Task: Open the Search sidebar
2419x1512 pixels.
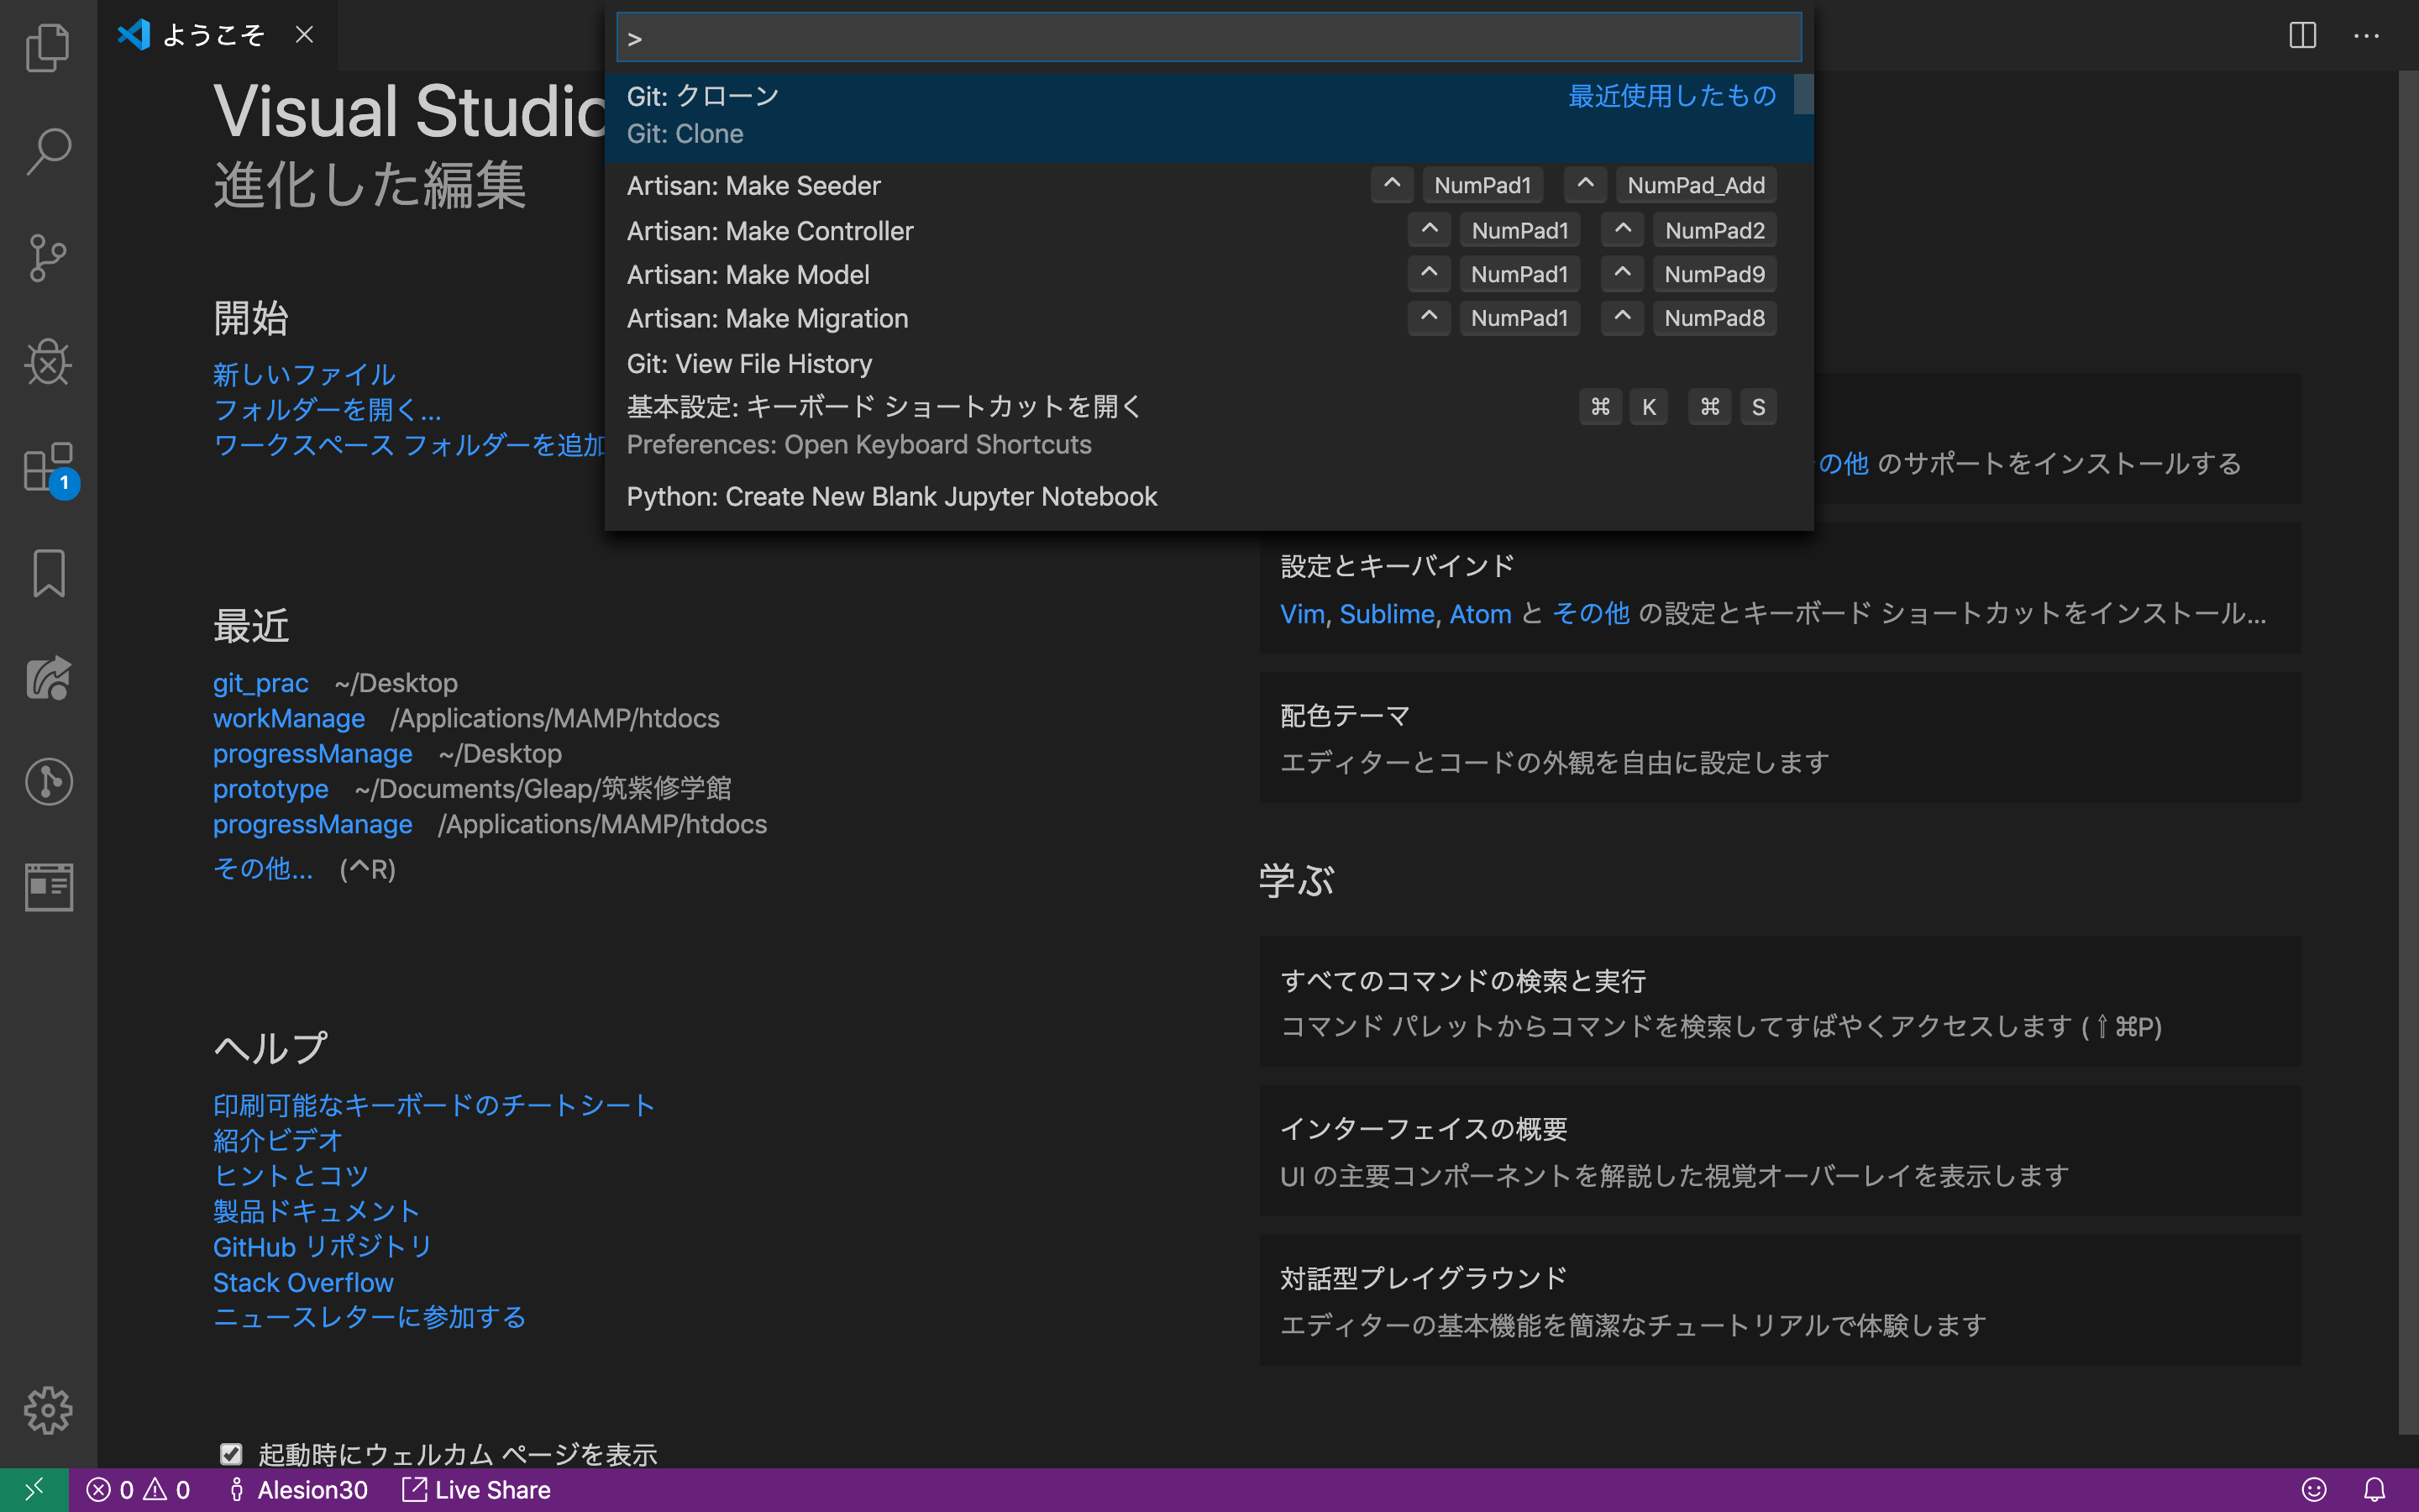Action: coord(47,150)
